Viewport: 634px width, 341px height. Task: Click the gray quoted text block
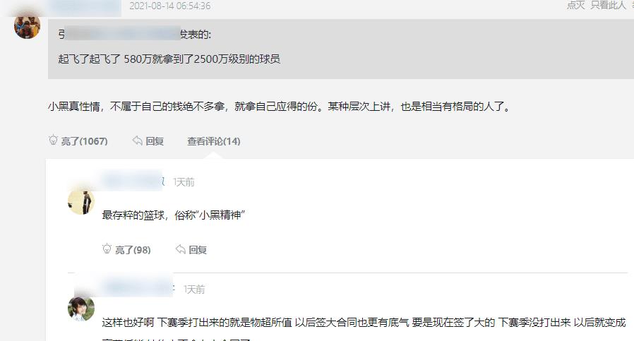pos(341,49)
